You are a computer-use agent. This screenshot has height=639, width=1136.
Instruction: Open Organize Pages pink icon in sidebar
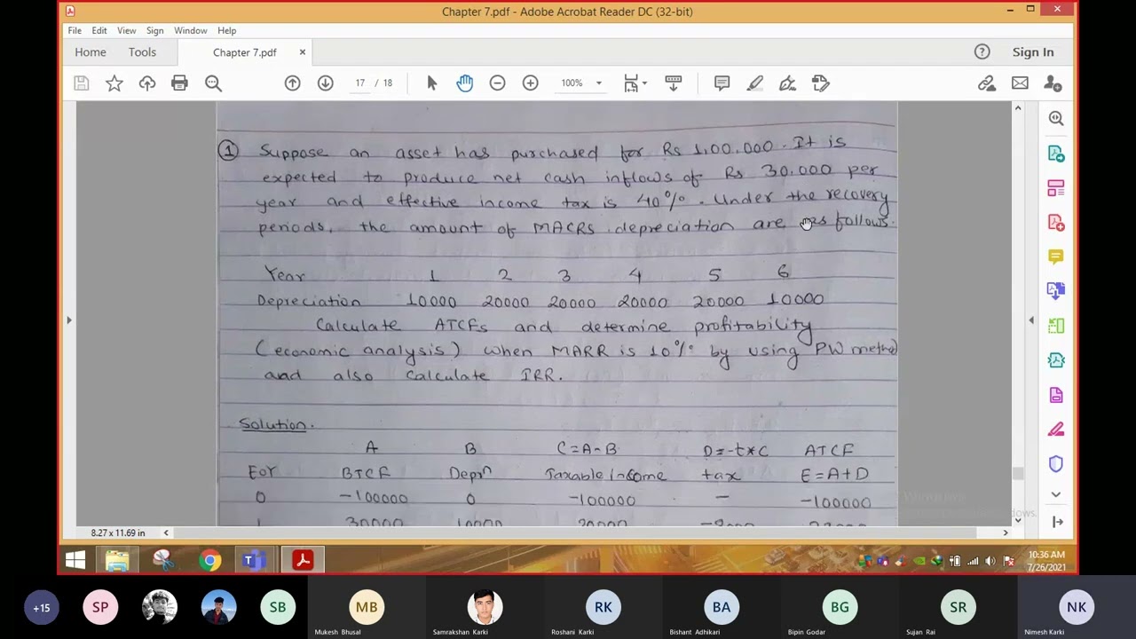pyautogui.click(x=1056, y=187)
